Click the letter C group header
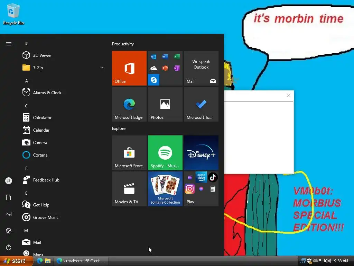This screenshot has width=354, height=266. tap(26, 106)
